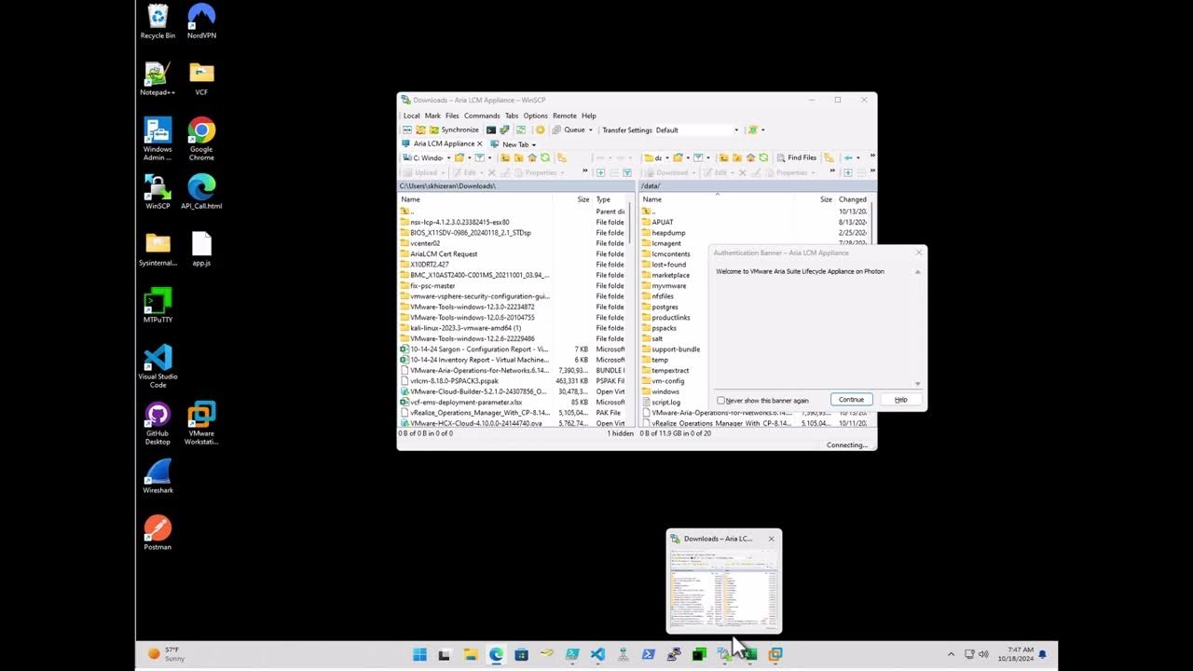The width and height of the screenshot is (1193, 671).
Task: Open the Local menu
Action: coord(411,116)
